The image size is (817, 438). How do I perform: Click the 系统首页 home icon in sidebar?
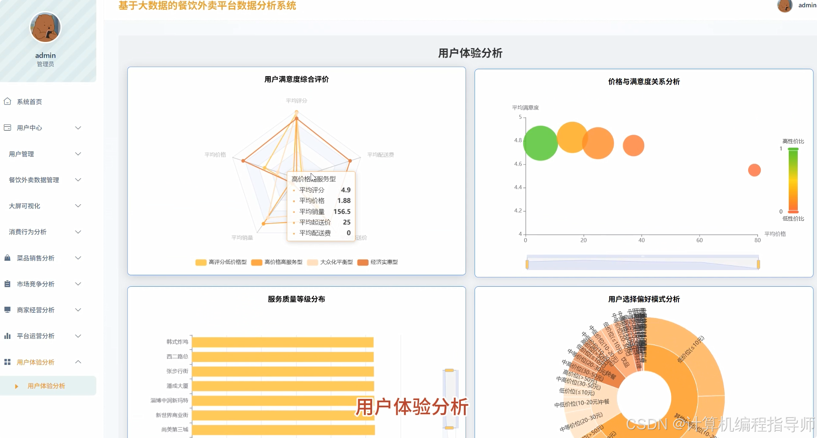(x=7, y=101)
